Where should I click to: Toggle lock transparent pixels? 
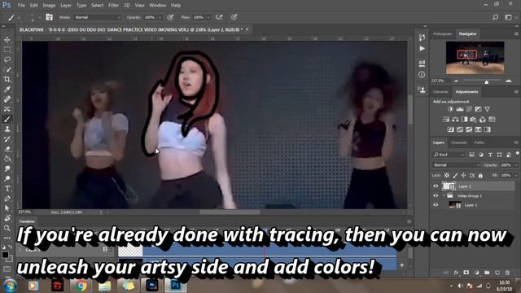tap(447, 175)
